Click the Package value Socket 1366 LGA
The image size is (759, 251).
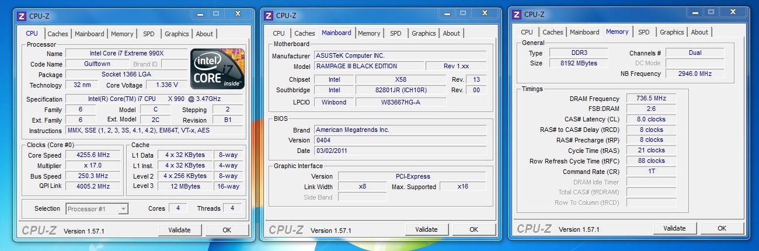[126, 75]
